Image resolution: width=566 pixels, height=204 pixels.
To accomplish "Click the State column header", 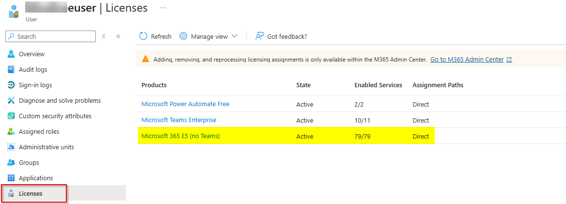I will 303,85.
